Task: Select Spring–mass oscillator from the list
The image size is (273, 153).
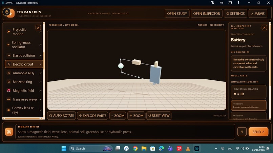Action: (23, 45)
